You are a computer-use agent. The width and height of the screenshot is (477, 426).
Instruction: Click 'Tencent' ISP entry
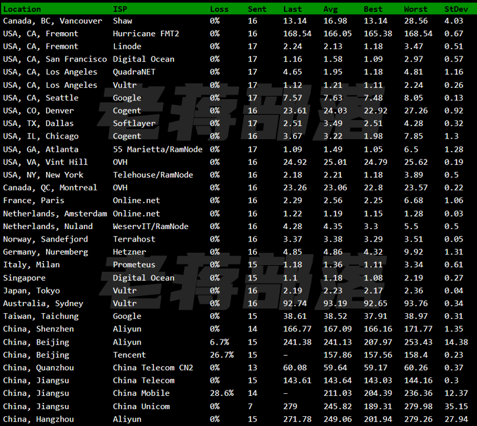(129, 355)
